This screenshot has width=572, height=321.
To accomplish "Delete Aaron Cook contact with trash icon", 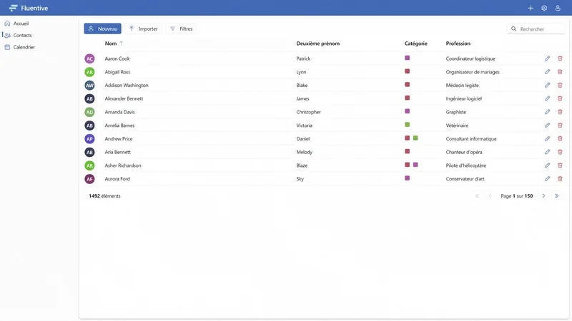I will pyautogui.click(x=560, y=58).
